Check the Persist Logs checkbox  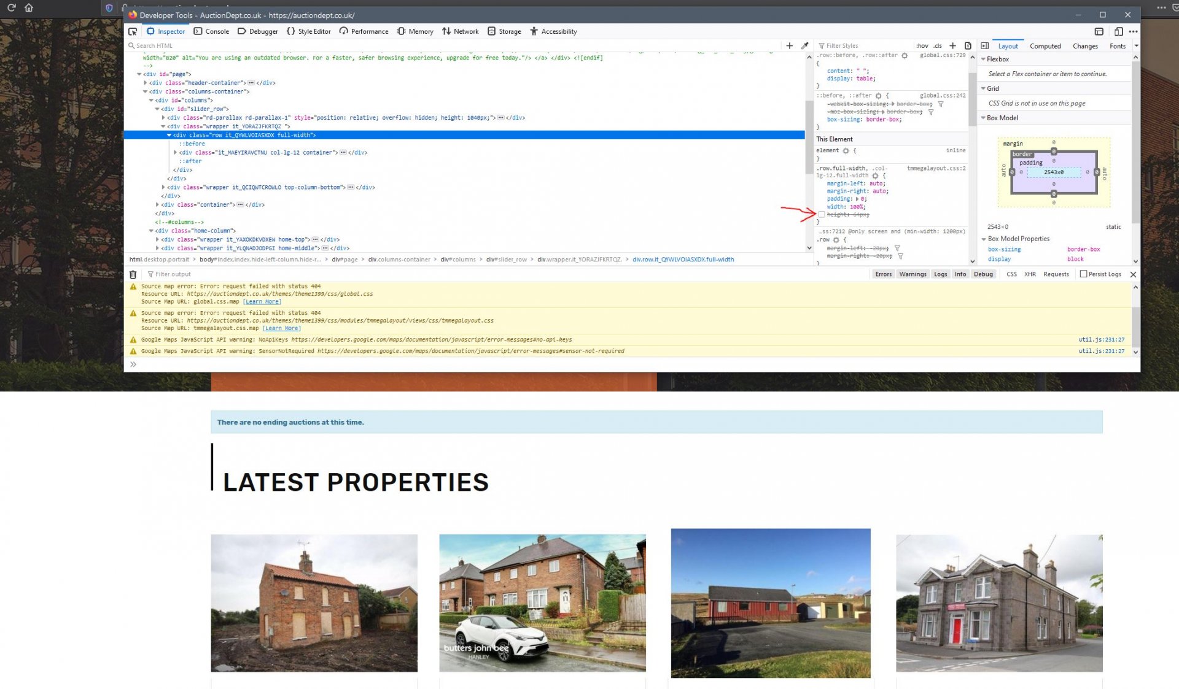tap(1083, 274)
